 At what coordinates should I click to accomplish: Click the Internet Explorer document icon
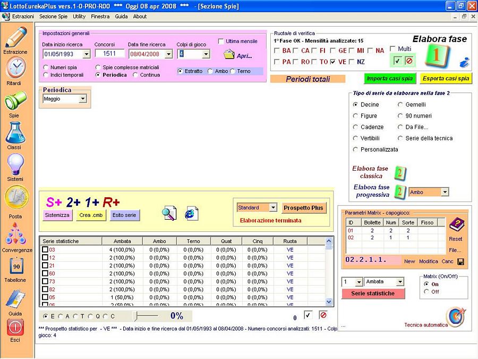(x=191, y=213)
